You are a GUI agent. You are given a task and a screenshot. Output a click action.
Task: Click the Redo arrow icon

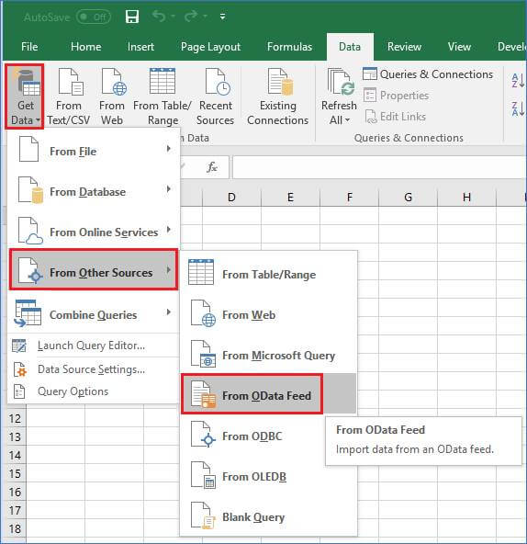(x=191, y=16)
